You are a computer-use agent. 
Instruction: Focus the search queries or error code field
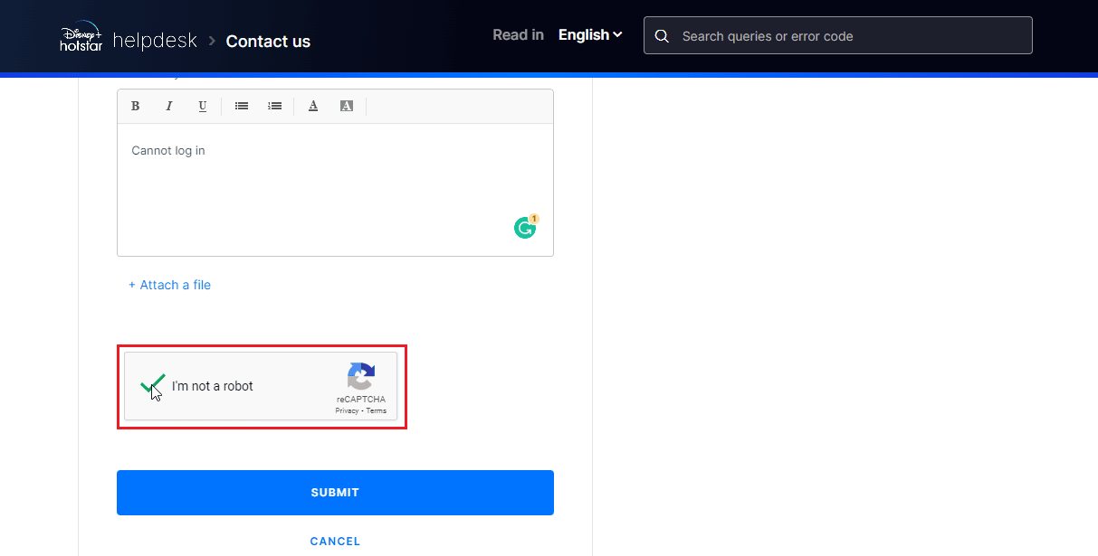pos(838,36)
